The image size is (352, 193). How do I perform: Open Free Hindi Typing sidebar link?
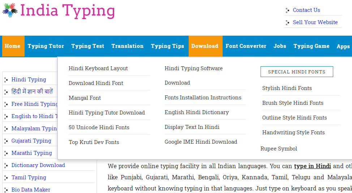[35, 104]
